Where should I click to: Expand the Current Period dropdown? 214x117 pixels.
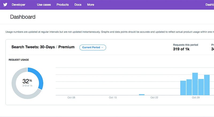pyautogui.click(x=93, y=47)
